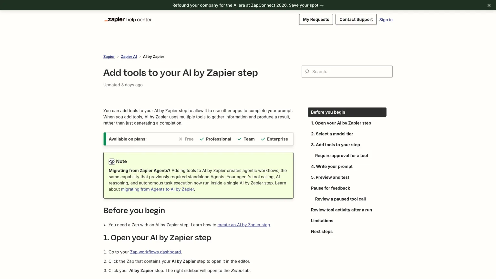Jump to Before you begin section
This screenshot has width=496, height=279.
point(347,112)
